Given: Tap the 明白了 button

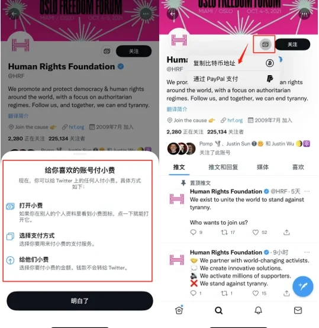Looking at the screenshot, I should click(80, 301).
